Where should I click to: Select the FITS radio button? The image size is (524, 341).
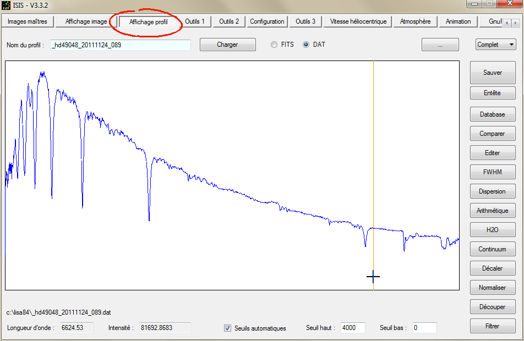pyautogui.click(x=274, y=45)
